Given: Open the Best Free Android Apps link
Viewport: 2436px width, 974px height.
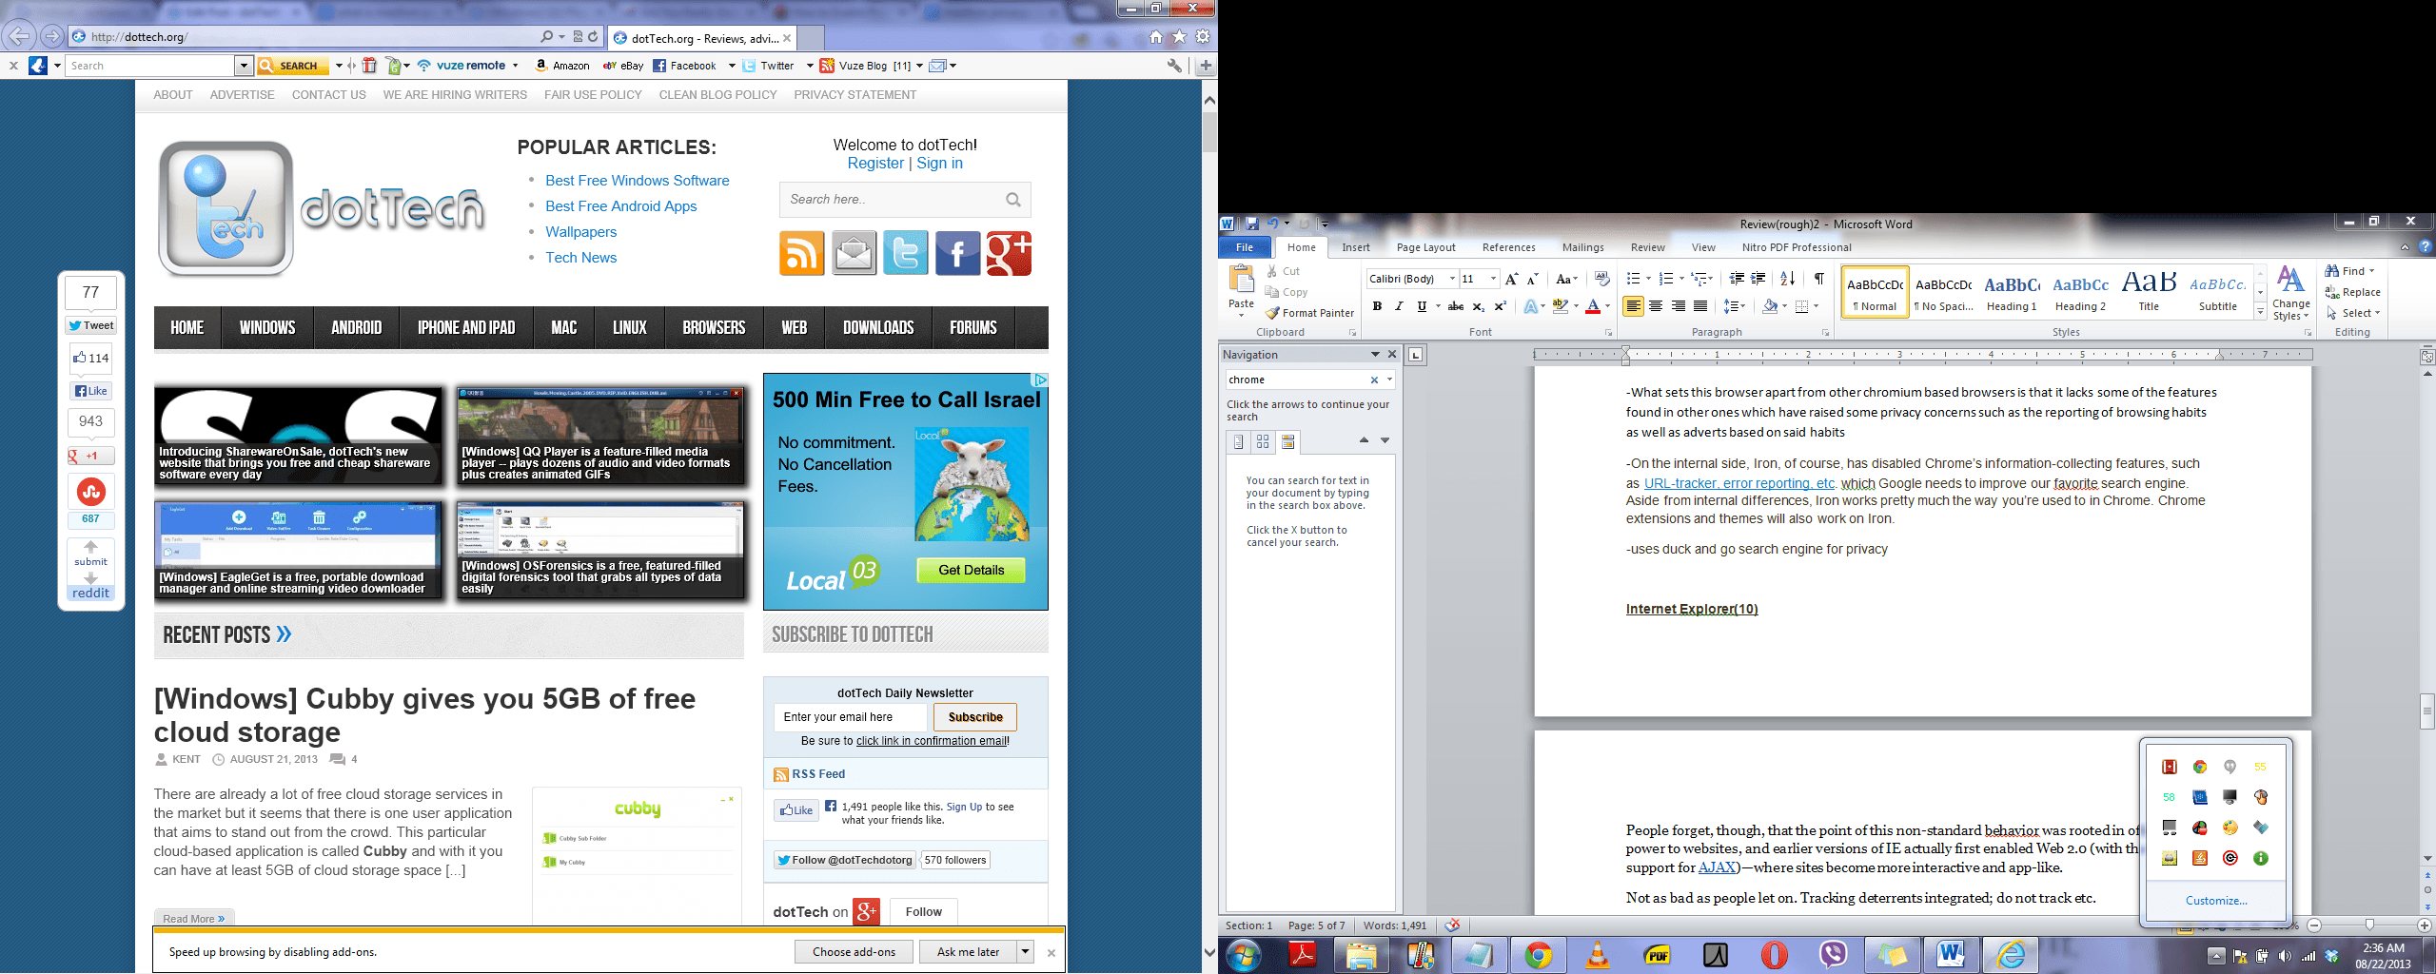Looking at the screenshot, I should tap(620, 206).
